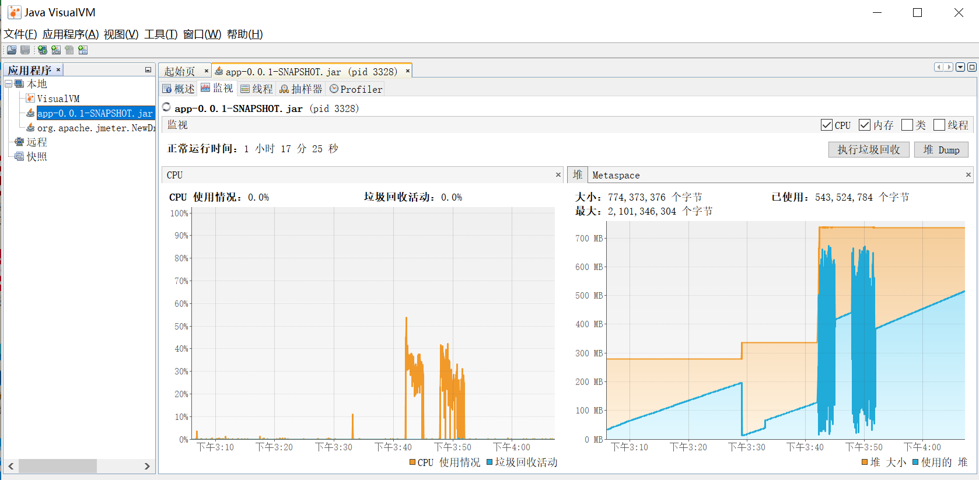Click the grayed-out fifth toolbar icon
This screenshot has width=979, height=480.
click(x=69, y=50)
